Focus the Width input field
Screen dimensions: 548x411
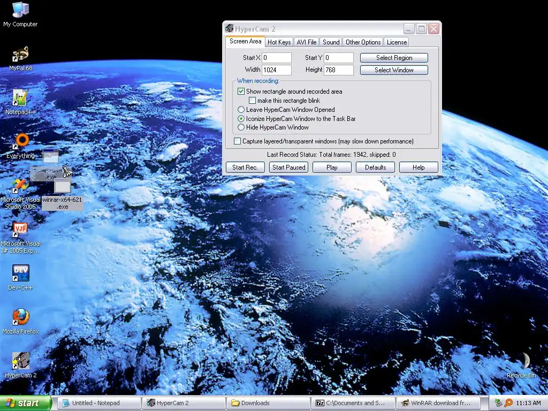pyautogui.click(x=277, y=70)
